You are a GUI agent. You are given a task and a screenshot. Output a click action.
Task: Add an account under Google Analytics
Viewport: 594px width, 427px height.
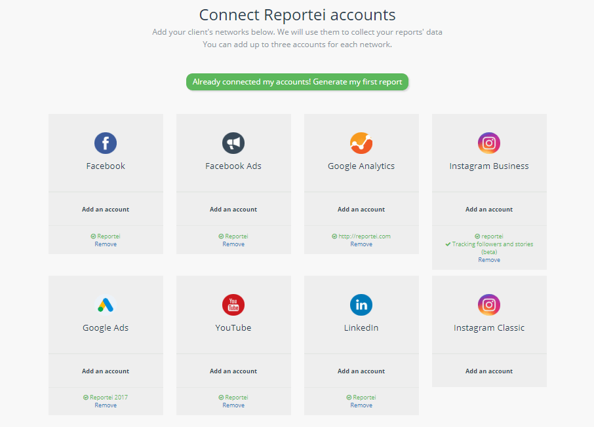point(361,210)
